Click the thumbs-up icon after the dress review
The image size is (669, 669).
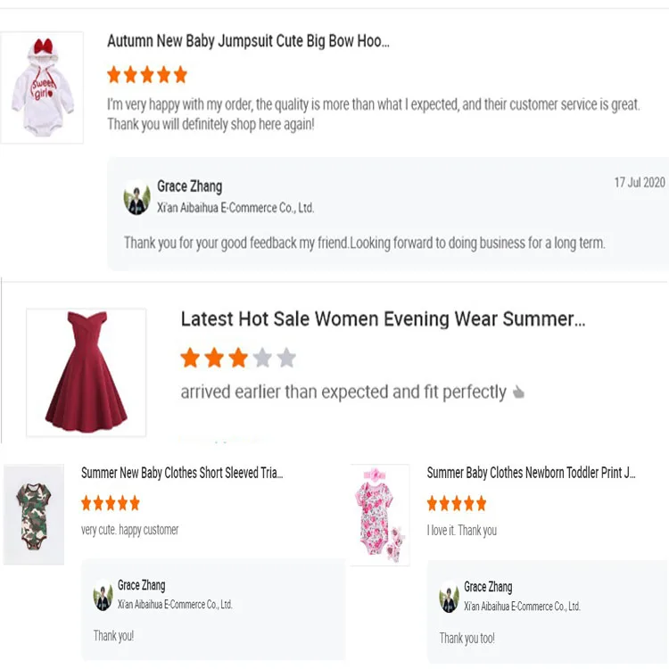tap(518, 392)
